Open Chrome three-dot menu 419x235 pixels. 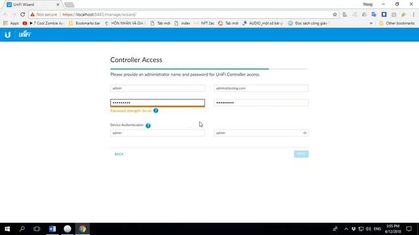[x=413, y=14]
